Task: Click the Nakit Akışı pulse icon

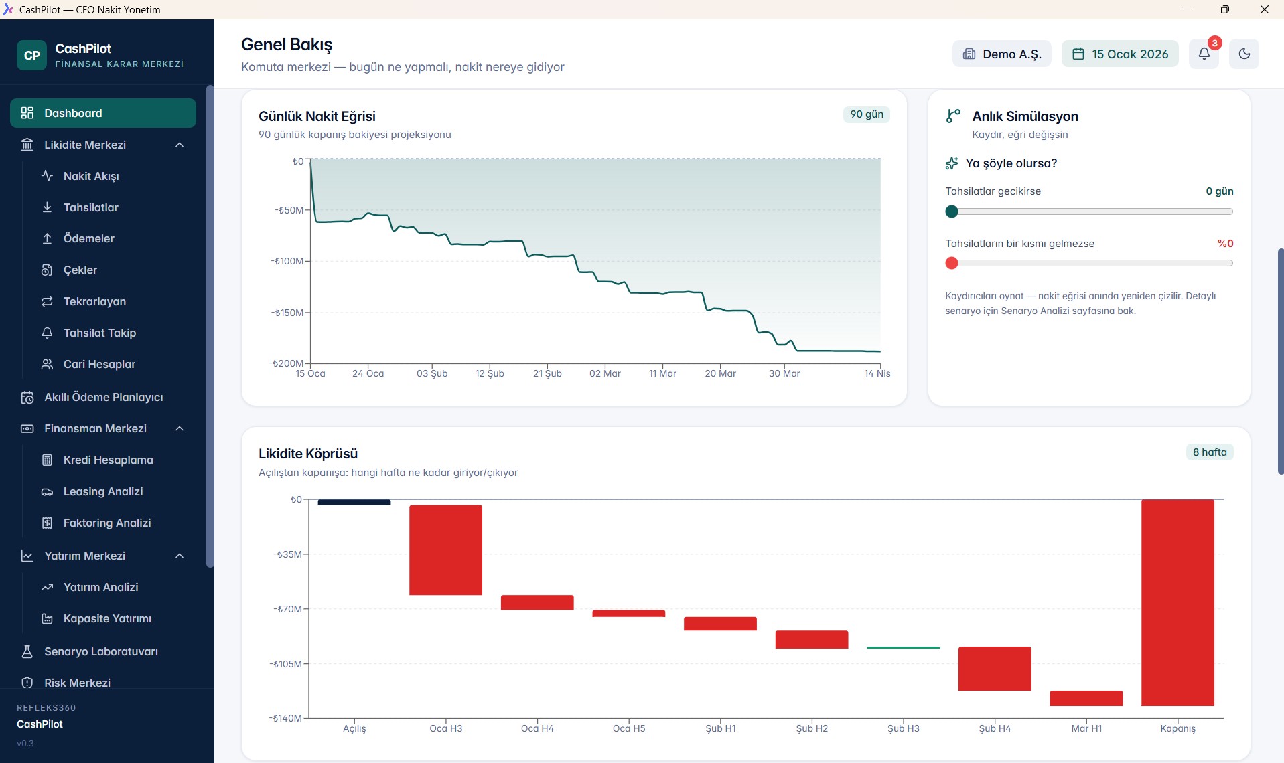Action: coord(47,176)
